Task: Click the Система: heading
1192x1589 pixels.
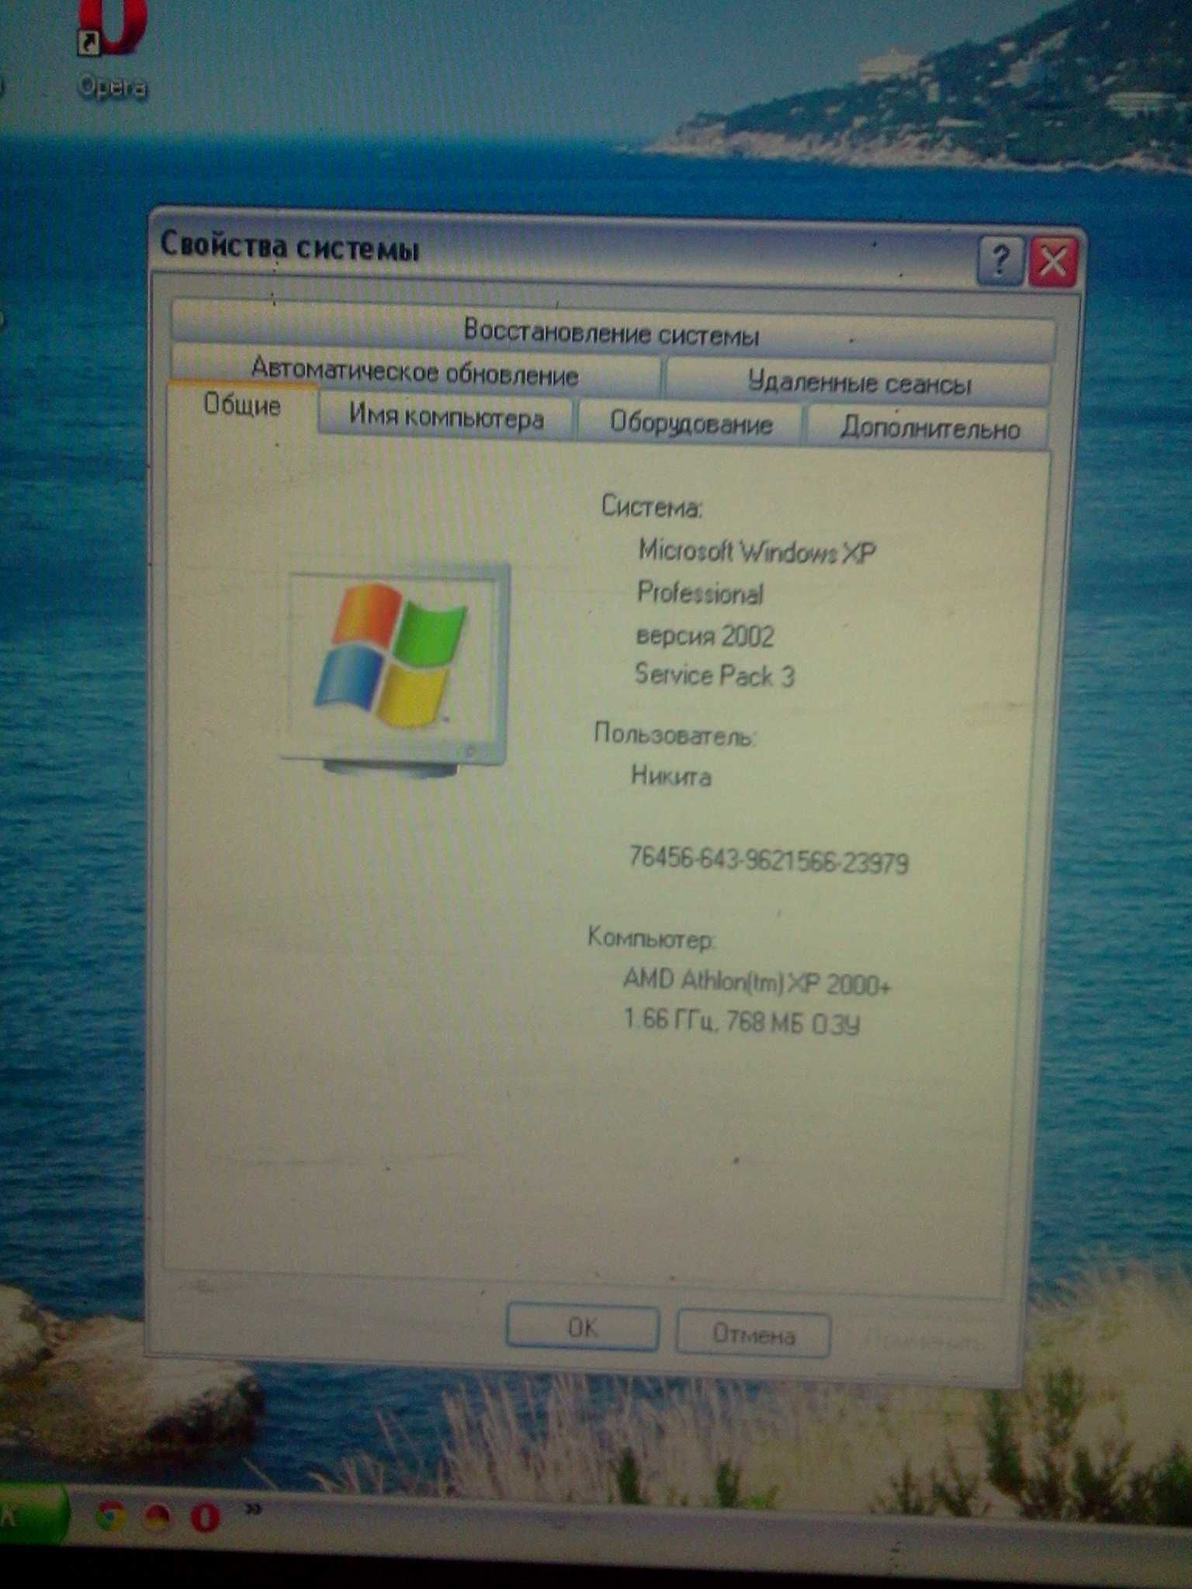Action: (652, 507)
